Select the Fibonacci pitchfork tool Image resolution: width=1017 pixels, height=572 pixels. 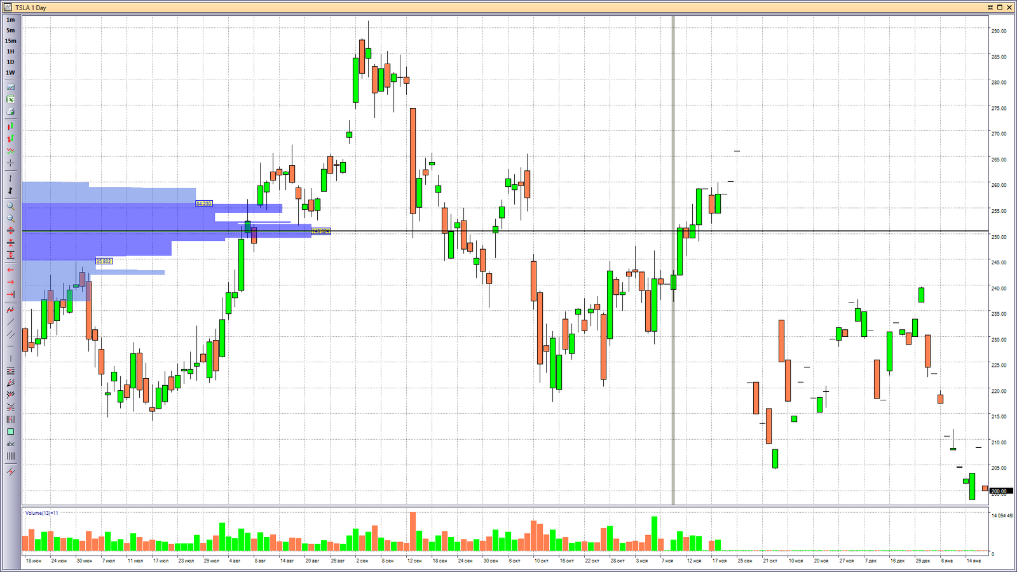pyautogui.click(x=10, y=407)
